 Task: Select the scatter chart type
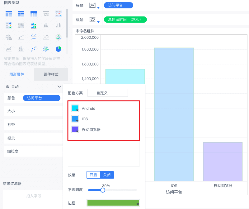(x=34, y=49)
